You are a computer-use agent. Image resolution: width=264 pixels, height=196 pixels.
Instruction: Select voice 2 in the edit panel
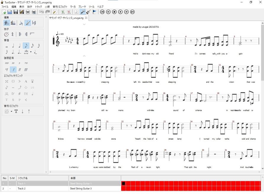13,23
